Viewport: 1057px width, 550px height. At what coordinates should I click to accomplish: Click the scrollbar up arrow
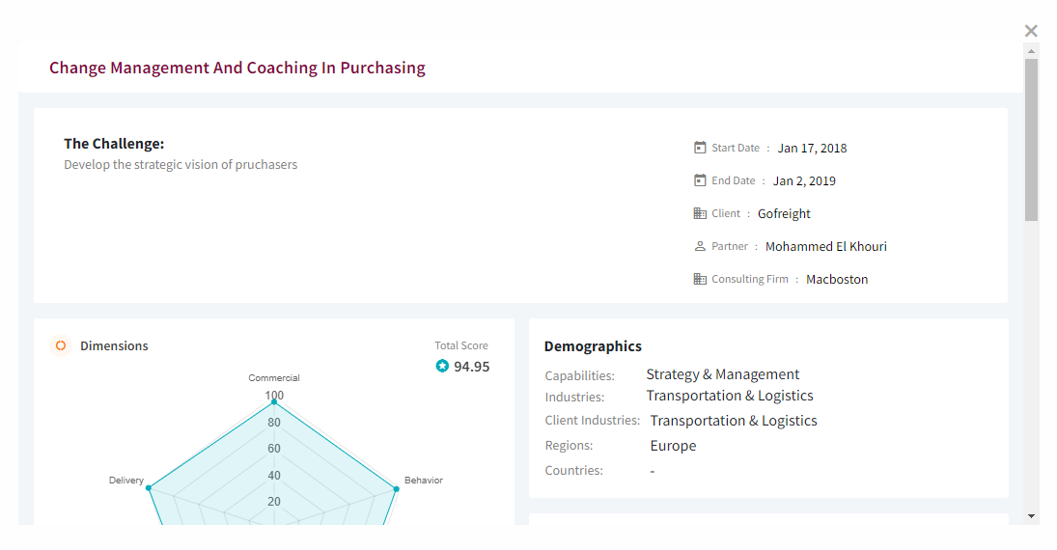(1031, 51)
